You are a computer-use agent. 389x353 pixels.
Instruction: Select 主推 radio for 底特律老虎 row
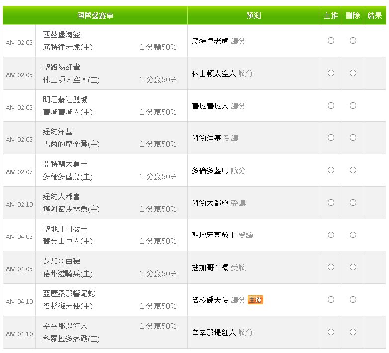pyautogui.click(x=331, y=41)
